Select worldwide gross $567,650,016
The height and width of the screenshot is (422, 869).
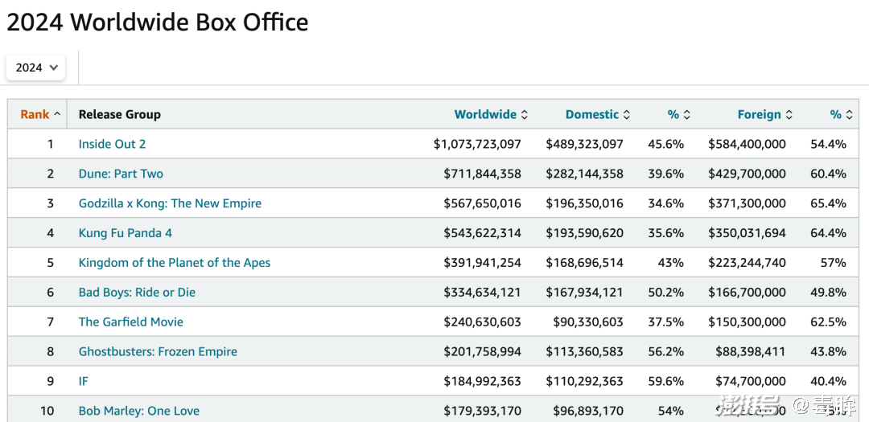[x=482, y=203]
